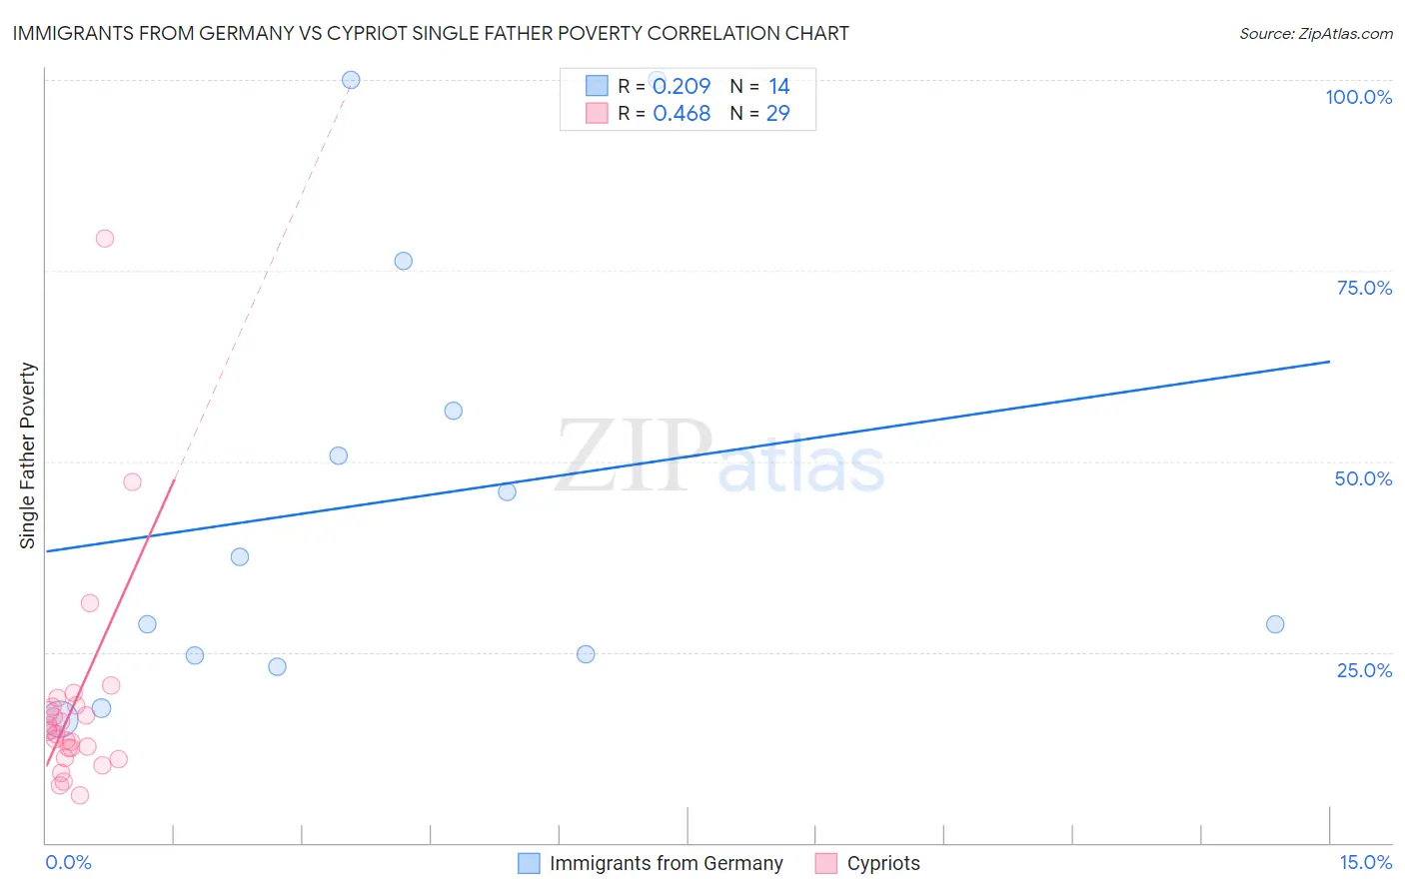This screenshot has height=891, width=1405.
Task: Click the R = 0.209 correlation value
Action: coord(665,87)
